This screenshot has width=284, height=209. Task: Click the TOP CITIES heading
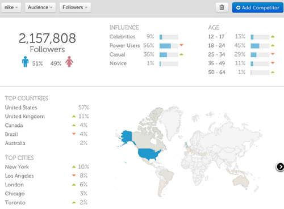tap(19, 158)
